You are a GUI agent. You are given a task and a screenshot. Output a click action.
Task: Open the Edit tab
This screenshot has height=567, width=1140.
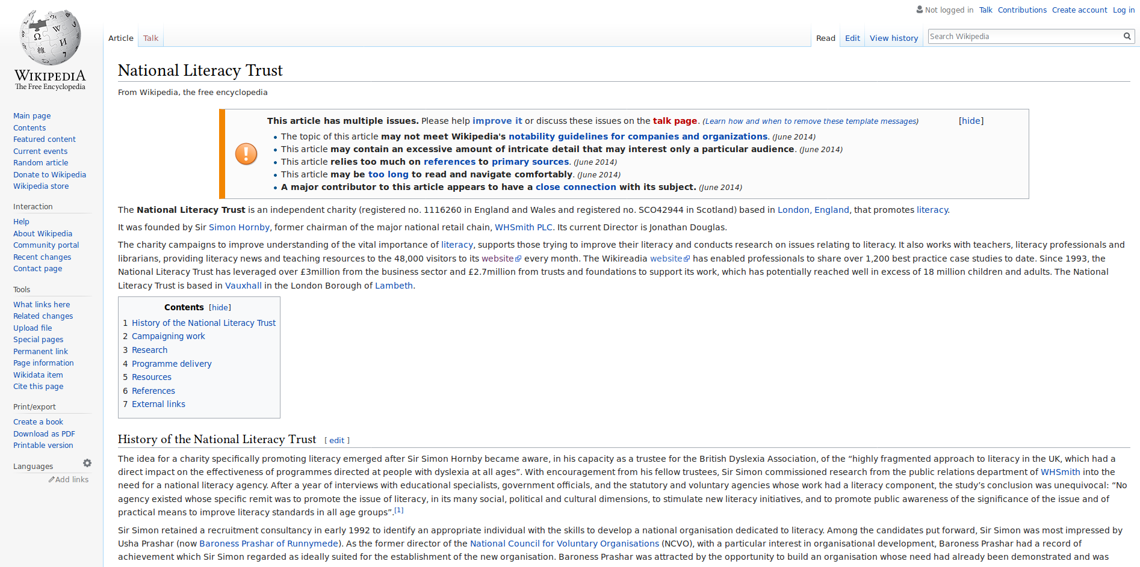click(x=852, y=38)
